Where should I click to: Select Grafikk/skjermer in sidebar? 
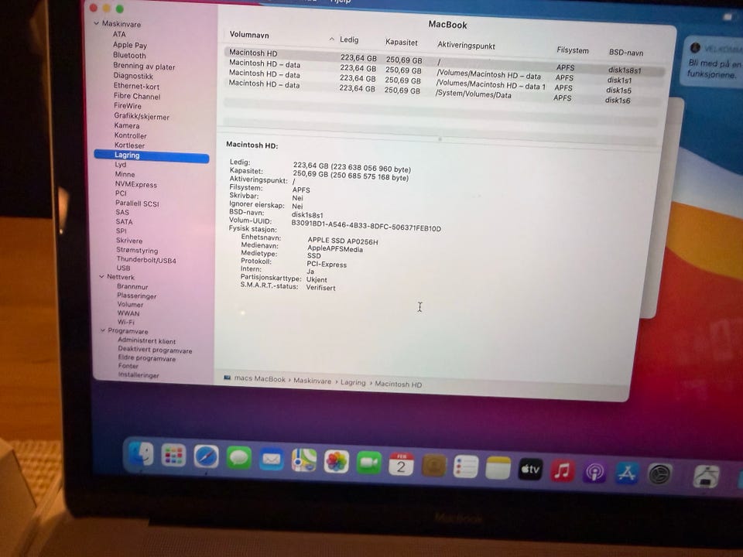click(142, 116)
